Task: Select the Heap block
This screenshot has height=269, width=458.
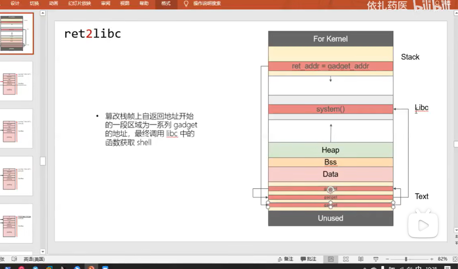Action: [331, 150]
